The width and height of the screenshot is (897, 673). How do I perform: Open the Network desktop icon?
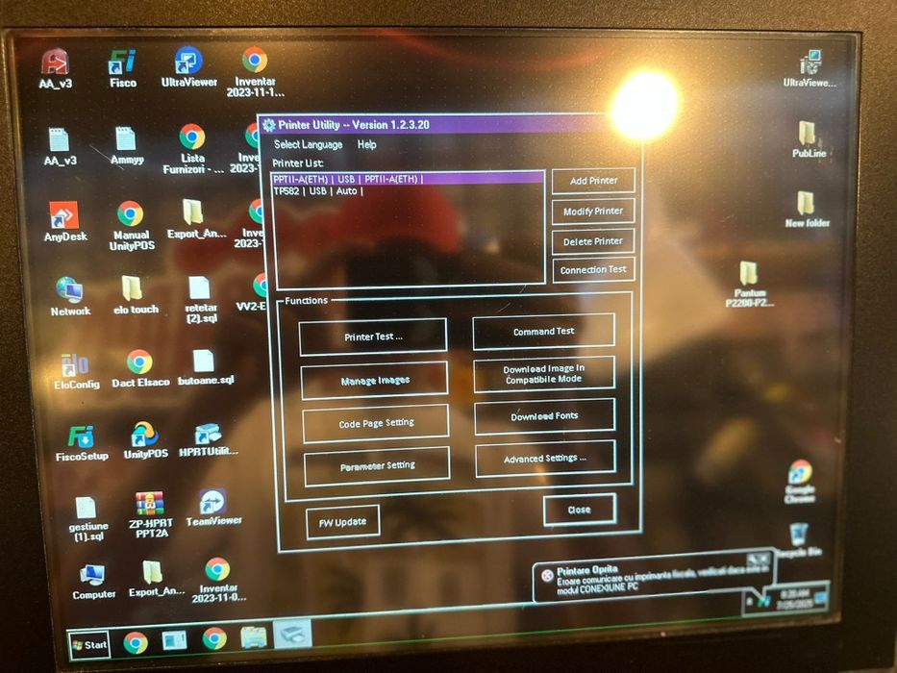[x=70, y=297]
